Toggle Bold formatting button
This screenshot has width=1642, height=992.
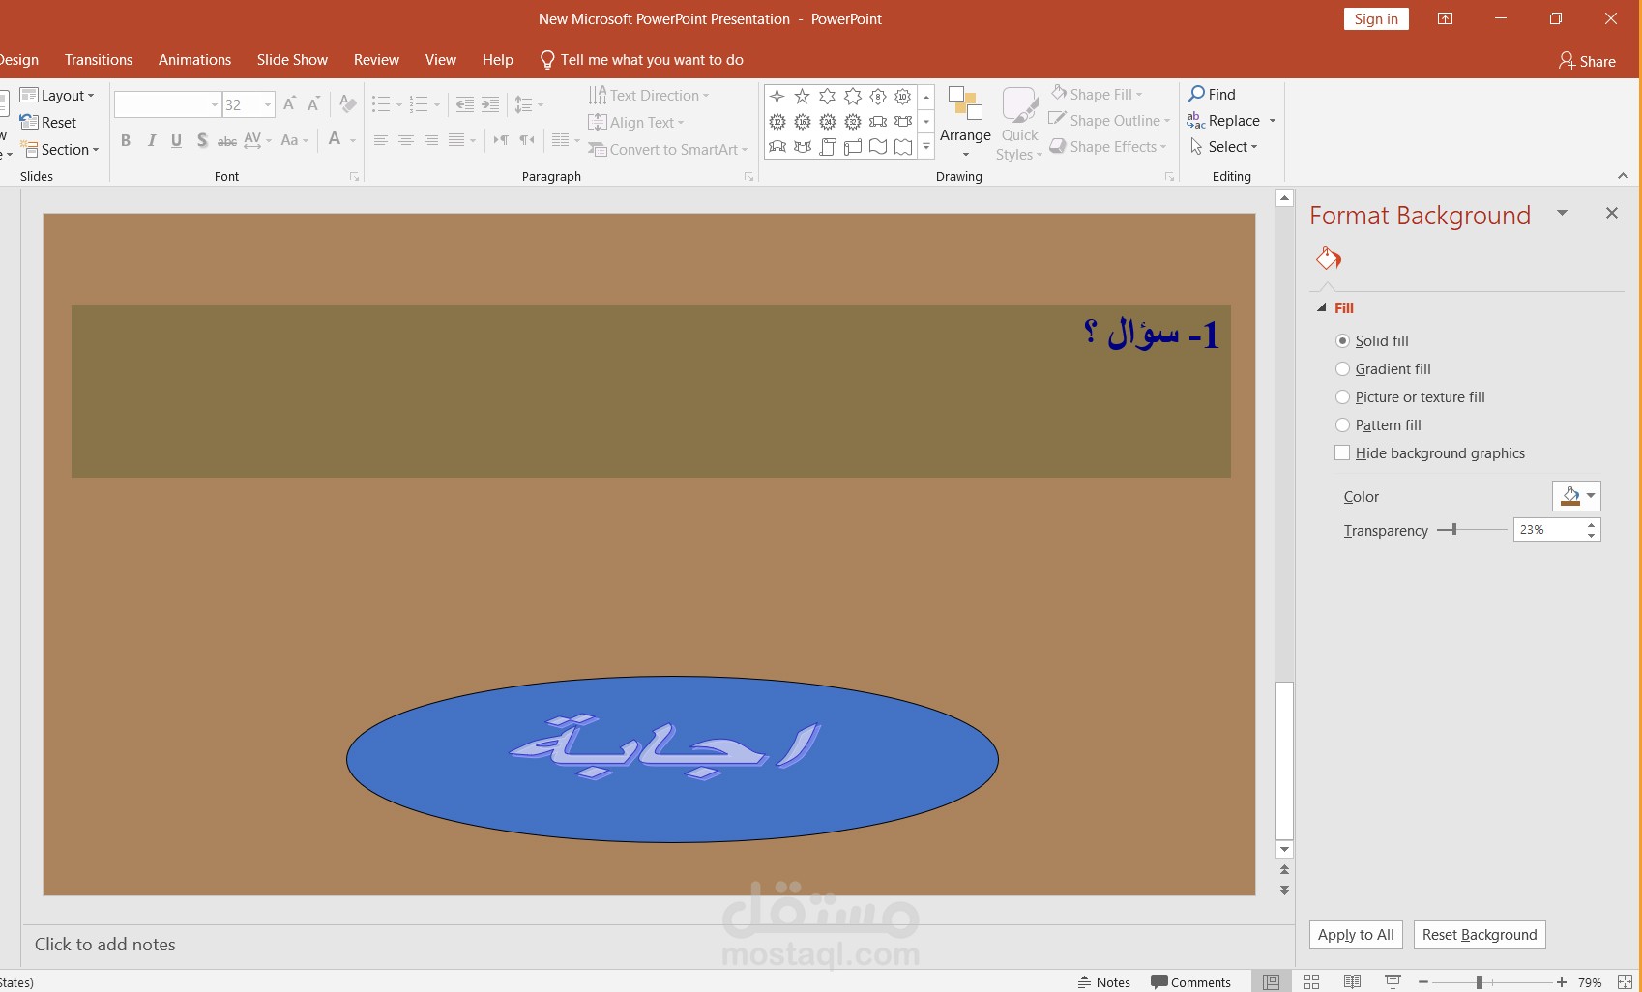[x=126, y=140]
